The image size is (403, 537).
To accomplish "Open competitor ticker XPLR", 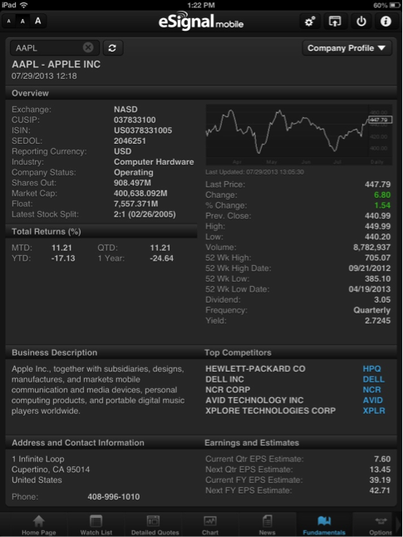I will pyautogui.click(x=374, y=411).
